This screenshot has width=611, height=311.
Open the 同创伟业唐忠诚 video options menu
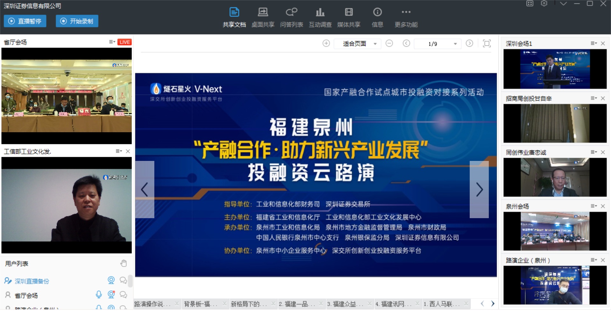[594, 152]
